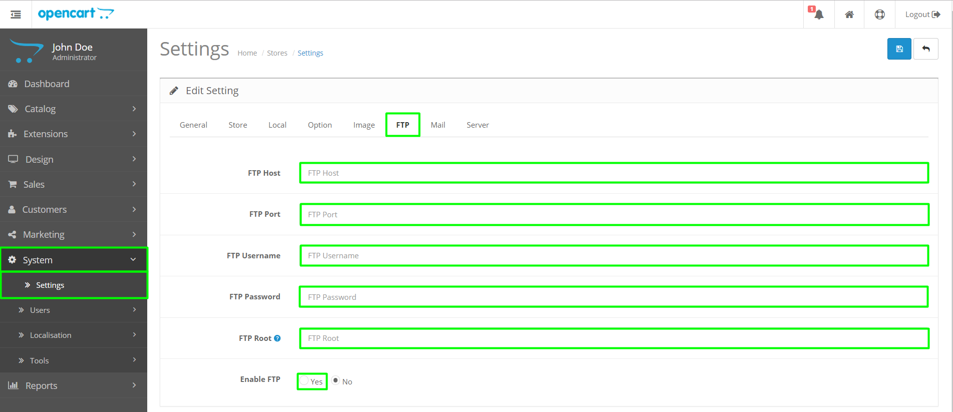Toggle the sidebar menu collapse icon
This screenshot has width=953, height=412.
[16, 15]
